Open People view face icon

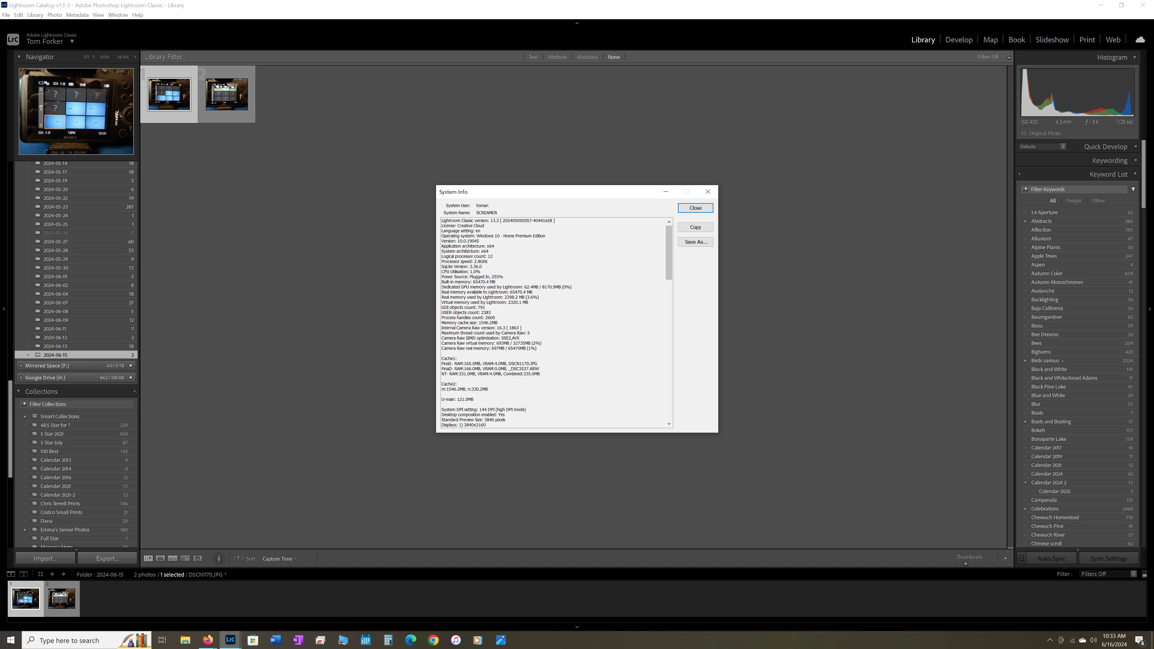[197, 559]
